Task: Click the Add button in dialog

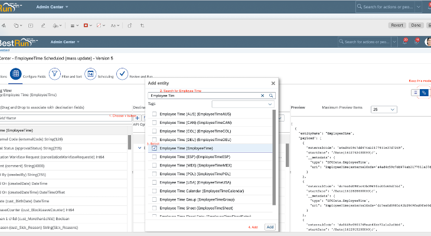Action: coord(270,227)
